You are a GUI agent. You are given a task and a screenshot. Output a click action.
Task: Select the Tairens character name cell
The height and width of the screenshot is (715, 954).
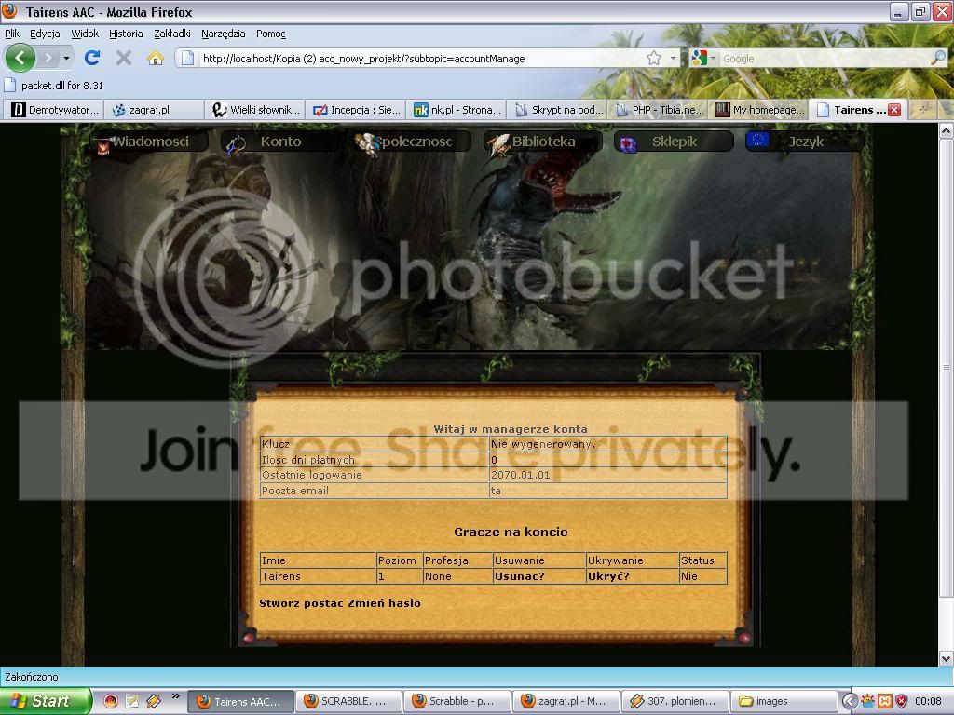[x=318, y=575]
